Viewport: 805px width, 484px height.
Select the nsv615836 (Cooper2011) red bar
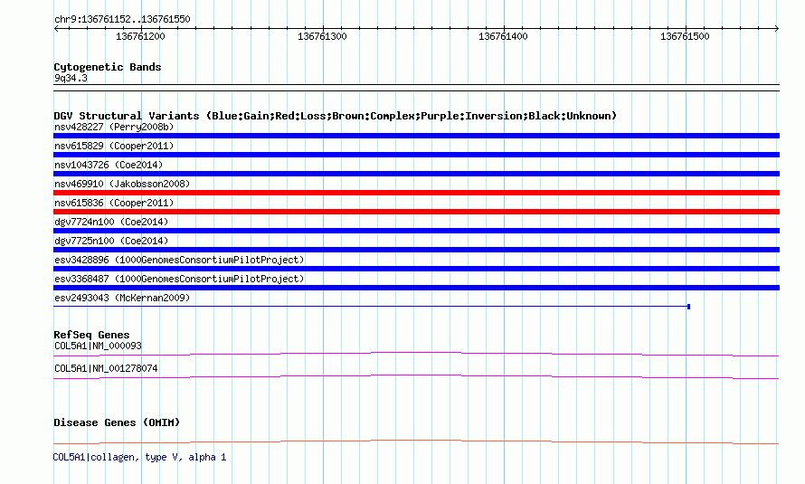(x=416, y=212)
